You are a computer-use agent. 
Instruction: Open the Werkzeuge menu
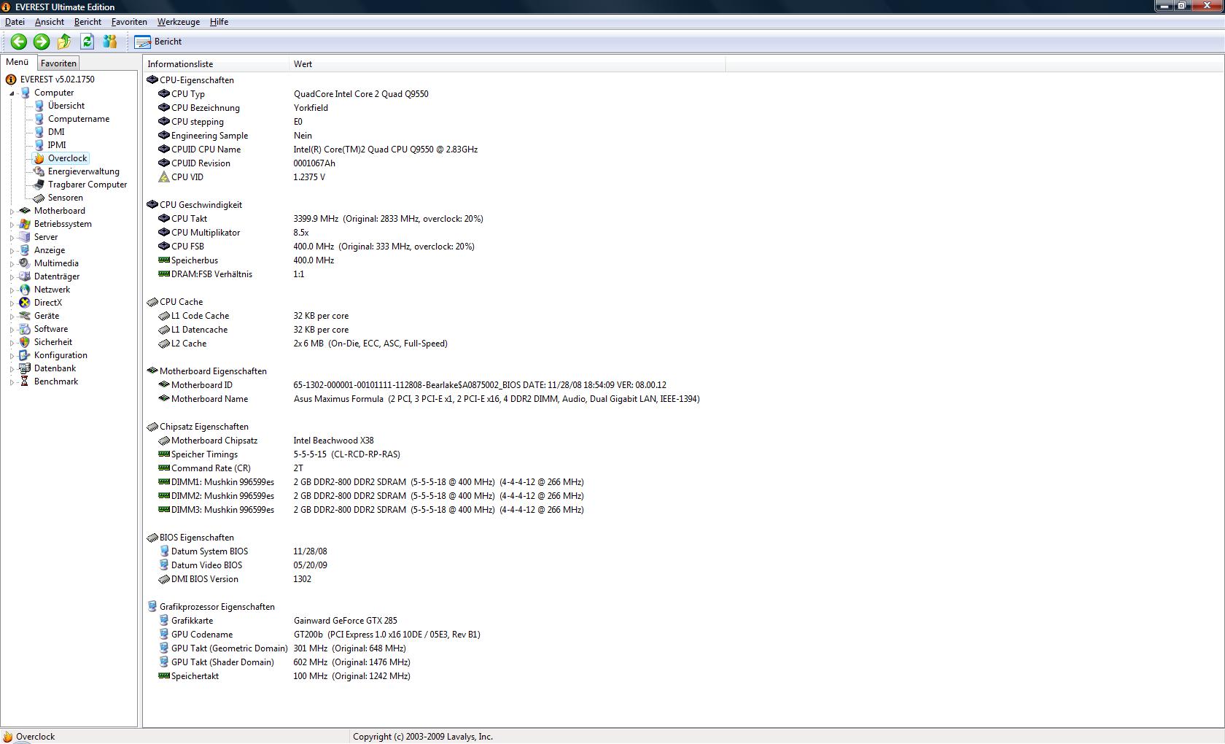pos(179,22)
